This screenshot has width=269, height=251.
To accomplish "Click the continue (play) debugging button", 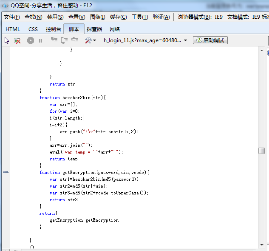I will click(x=31, y=40).
